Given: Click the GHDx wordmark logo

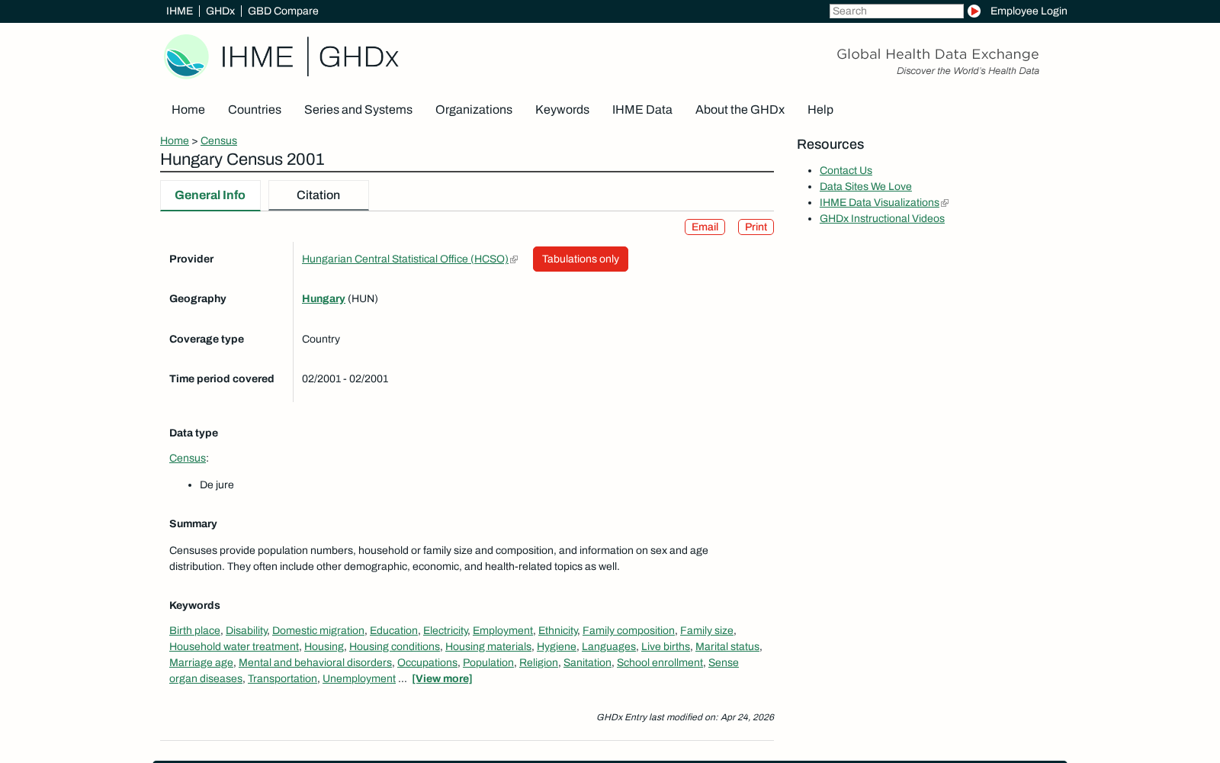Looking at the screenshot, I should (x=358, y=56).
